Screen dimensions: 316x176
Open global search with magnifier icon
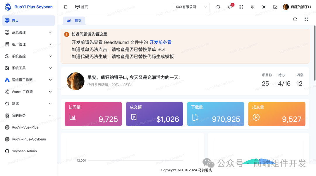point(218,7)
